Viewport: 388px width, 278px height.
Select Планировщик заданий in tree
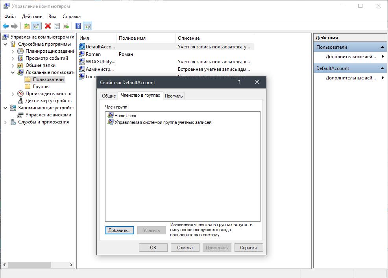click(50, 51)
